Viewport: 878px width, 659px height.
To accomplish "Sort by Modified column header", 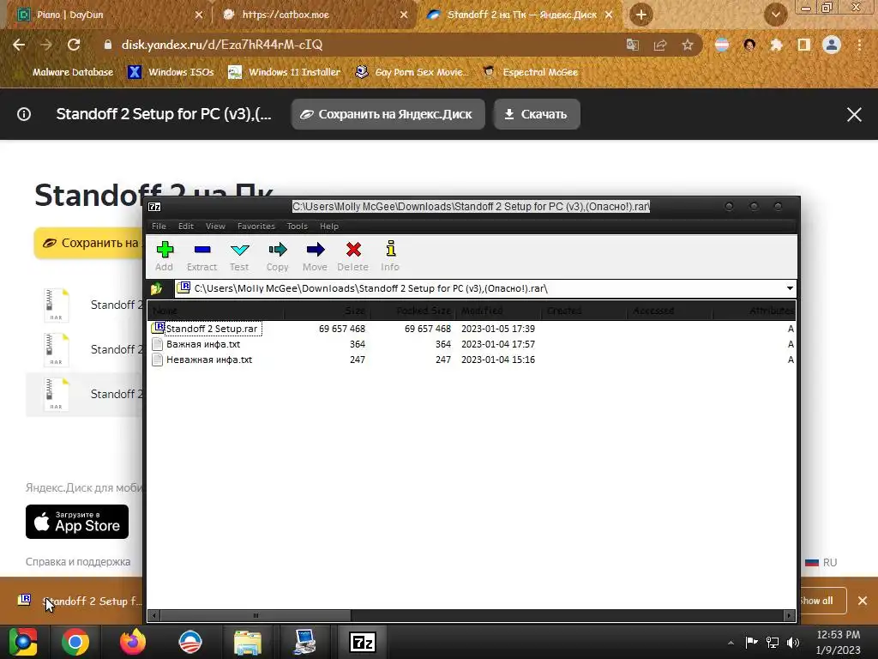I will point(499,311).
